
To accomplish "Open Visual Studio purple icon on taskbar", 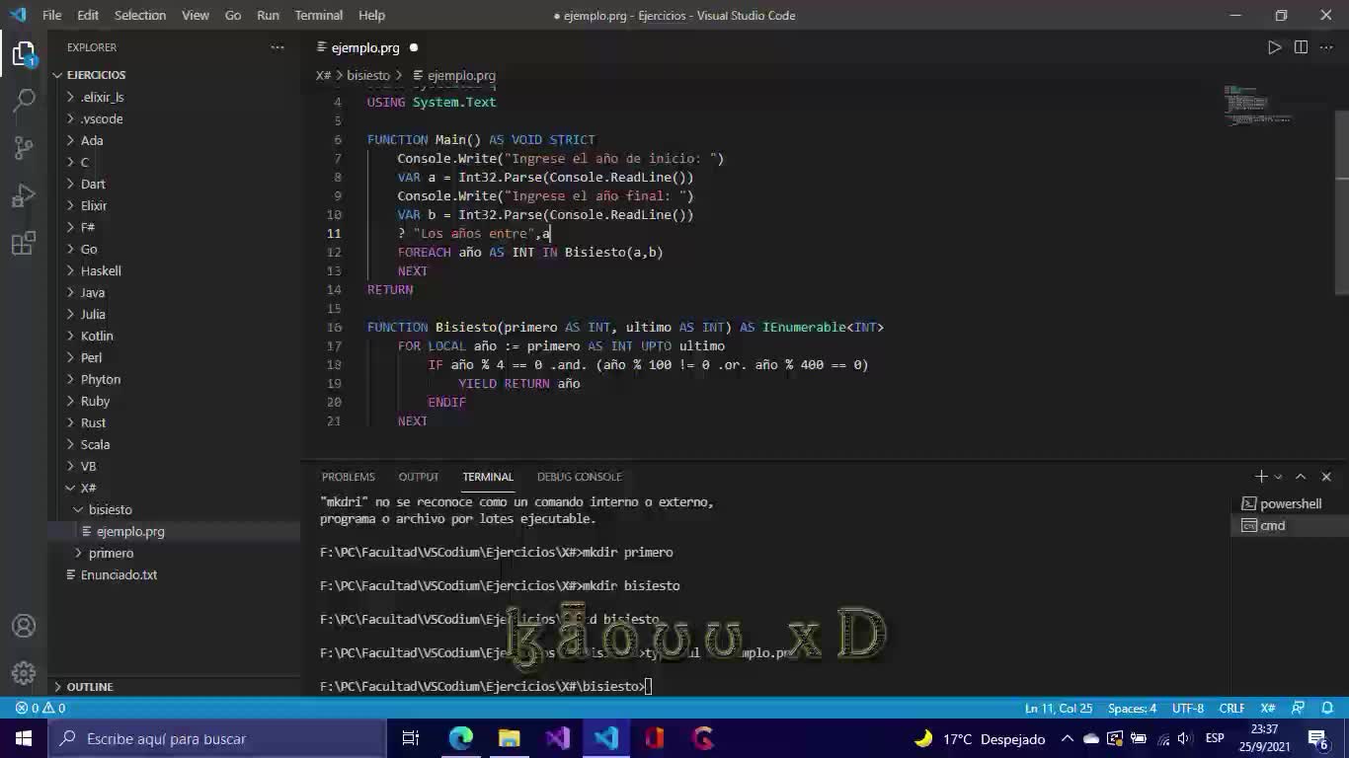I will [x=557, y=738].
